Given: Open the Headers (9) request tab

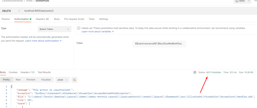Looking at the screenshot, I should (42, 19).
